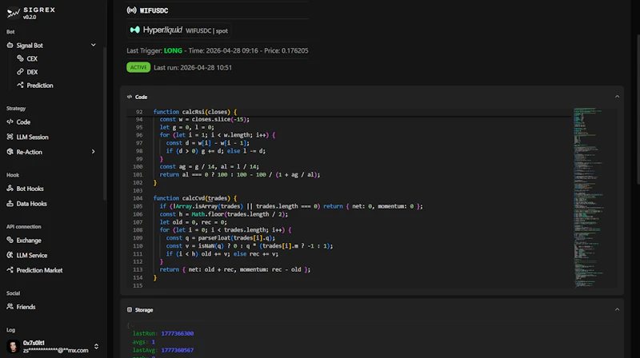
Task: Click the Signal Bot robot icon
Action: coord(10,46)
